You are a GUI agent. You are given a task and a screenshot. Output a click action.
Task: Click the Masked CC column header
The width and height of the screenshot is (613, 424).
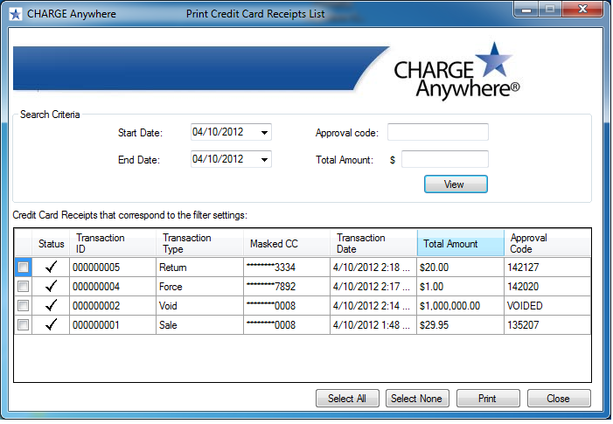[x=287, y=244]
